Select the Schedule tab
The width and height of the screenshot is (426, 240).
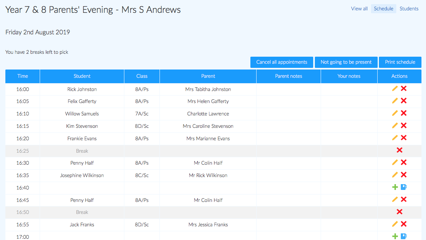383,8
